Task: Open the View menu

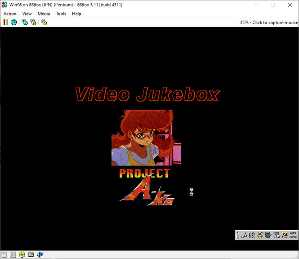Action: 27,14
